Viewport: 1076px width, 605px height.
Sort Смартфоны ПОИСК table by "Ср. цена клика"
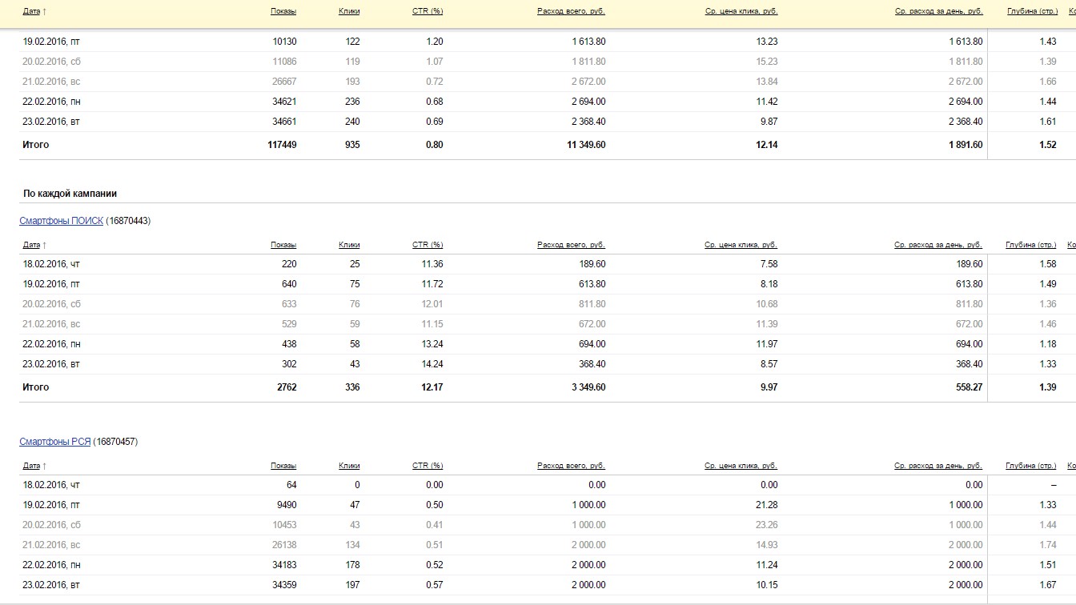click(741, 245)
